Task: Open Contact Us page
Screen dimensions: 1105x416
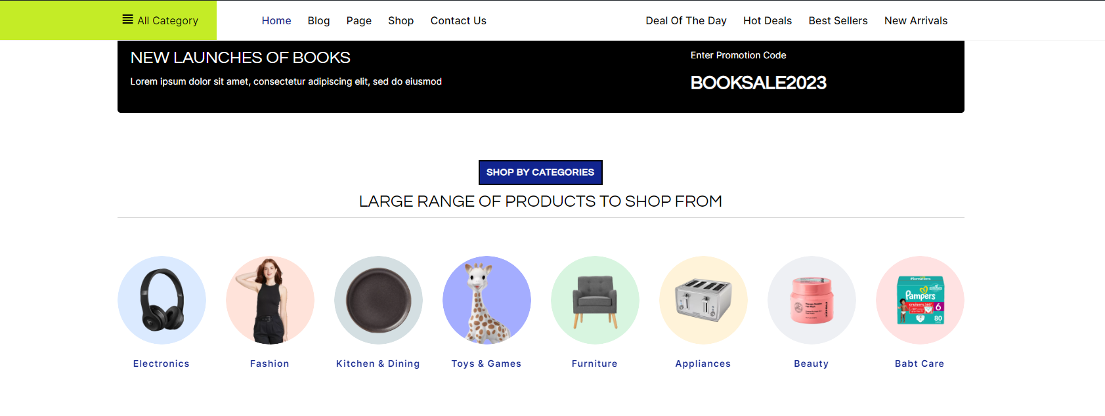Action: tap(458, 21)
